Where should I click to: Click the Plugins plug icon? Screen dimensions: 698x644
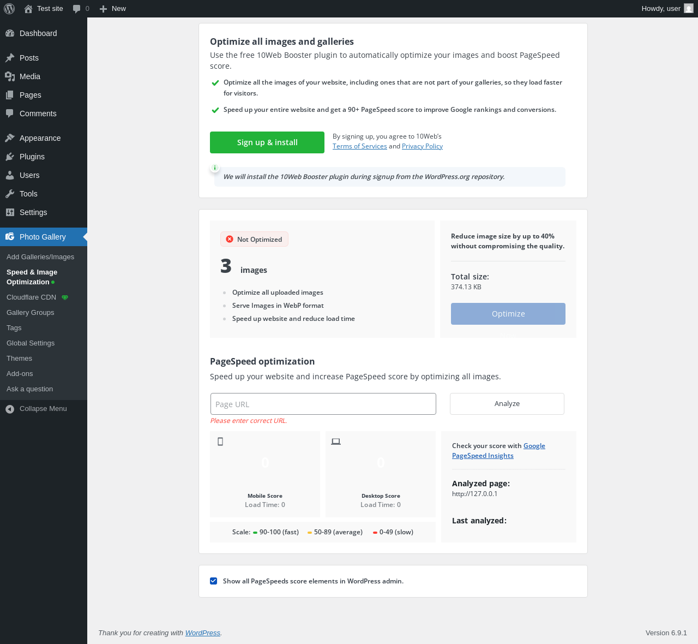10,157
